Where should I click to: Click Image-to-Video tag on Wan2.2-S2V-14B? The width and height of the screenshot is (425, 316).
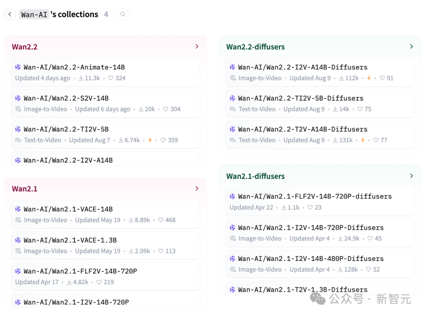point(41,109)
